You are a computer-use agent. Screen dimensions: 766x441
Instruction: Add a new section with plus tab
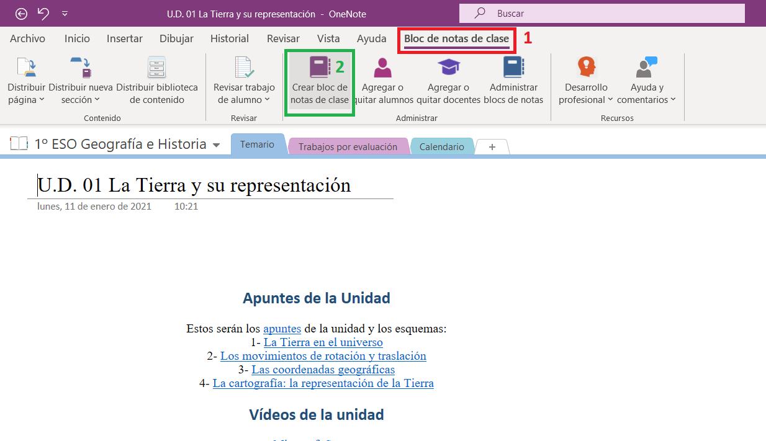[492, 147]
